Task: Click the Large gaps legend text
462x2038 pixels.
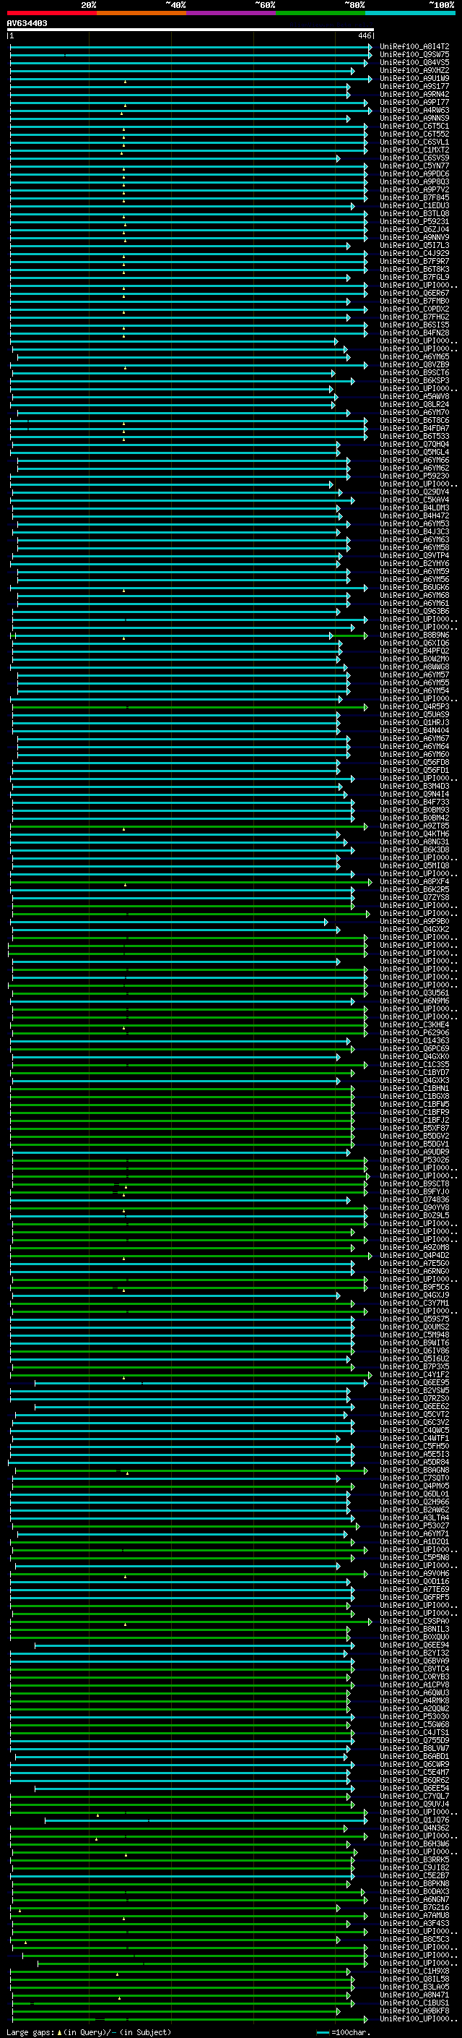Action: [89, 2032]
